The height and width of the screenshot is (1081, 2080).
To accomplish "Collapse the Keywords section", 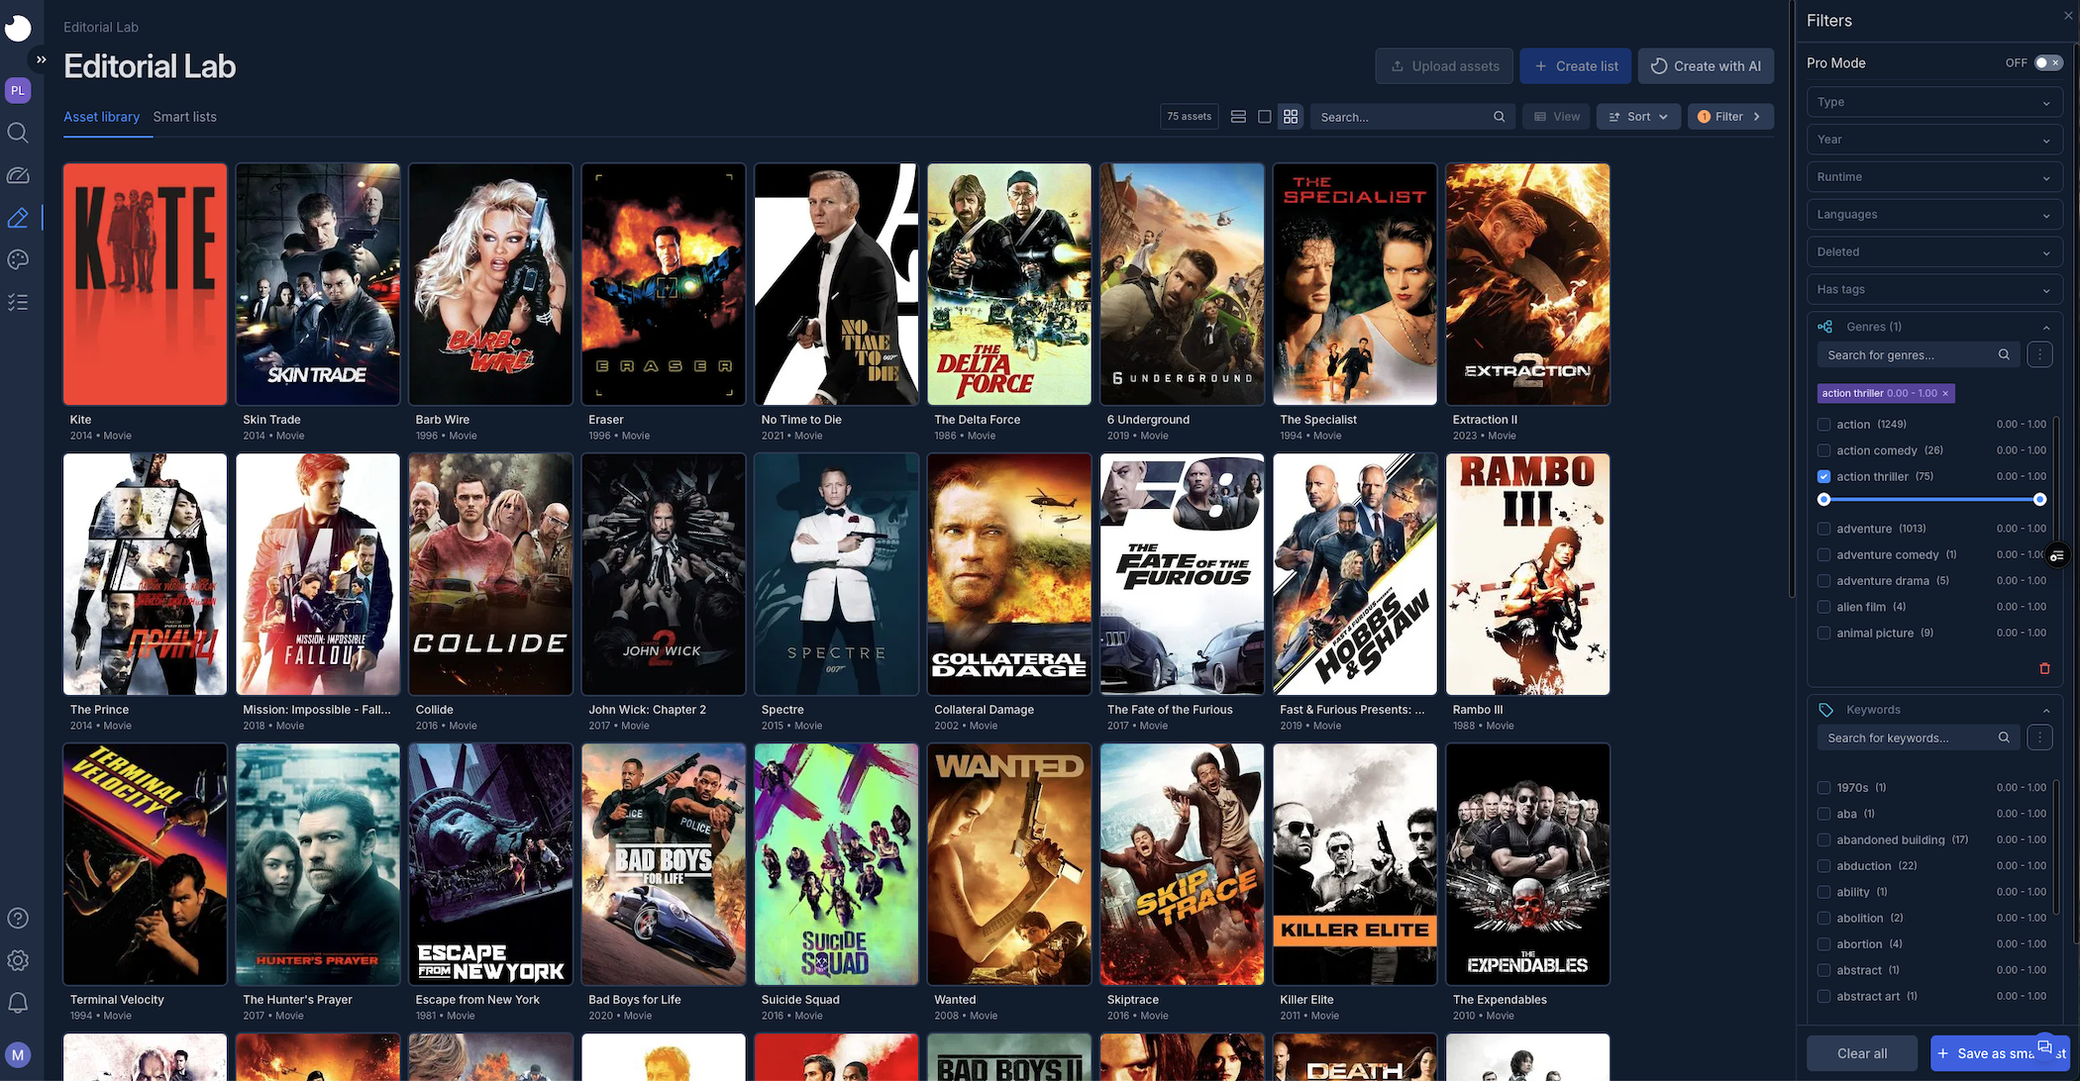I will 2046,710.
